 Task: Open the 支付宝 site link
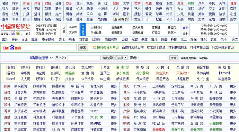click(203, 79)
